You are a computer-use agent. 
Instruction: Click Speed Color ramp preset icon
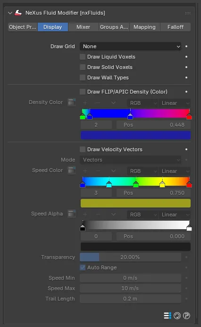(x=72, y=170)
